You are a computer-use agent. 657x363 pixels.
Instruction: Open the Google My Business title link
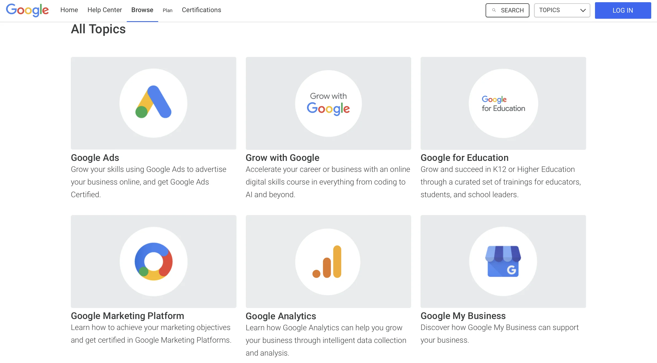coord(463,316)
